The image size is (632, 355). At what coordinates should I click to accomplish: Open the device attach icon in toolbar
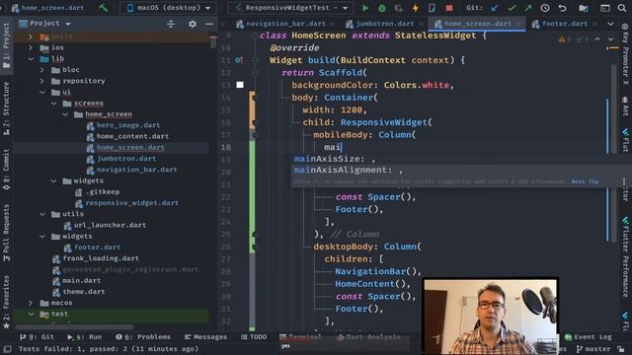(x=432, y=8)
